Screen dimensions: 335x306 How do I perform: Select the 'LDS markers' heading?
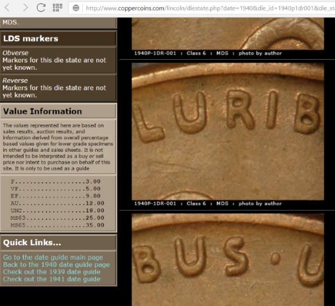31,38
